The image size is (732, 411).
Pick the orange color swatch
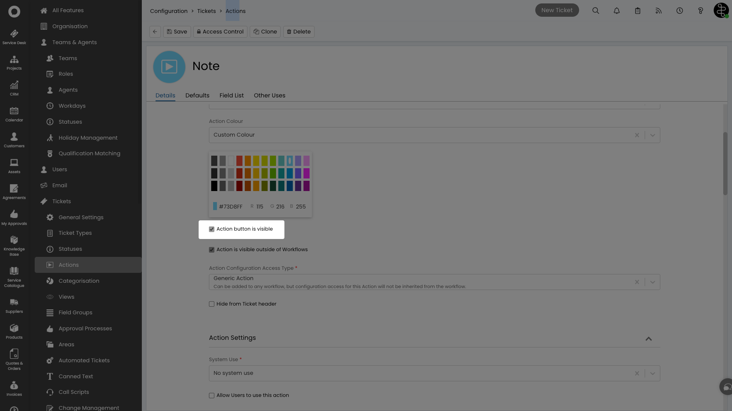(247, 161)
